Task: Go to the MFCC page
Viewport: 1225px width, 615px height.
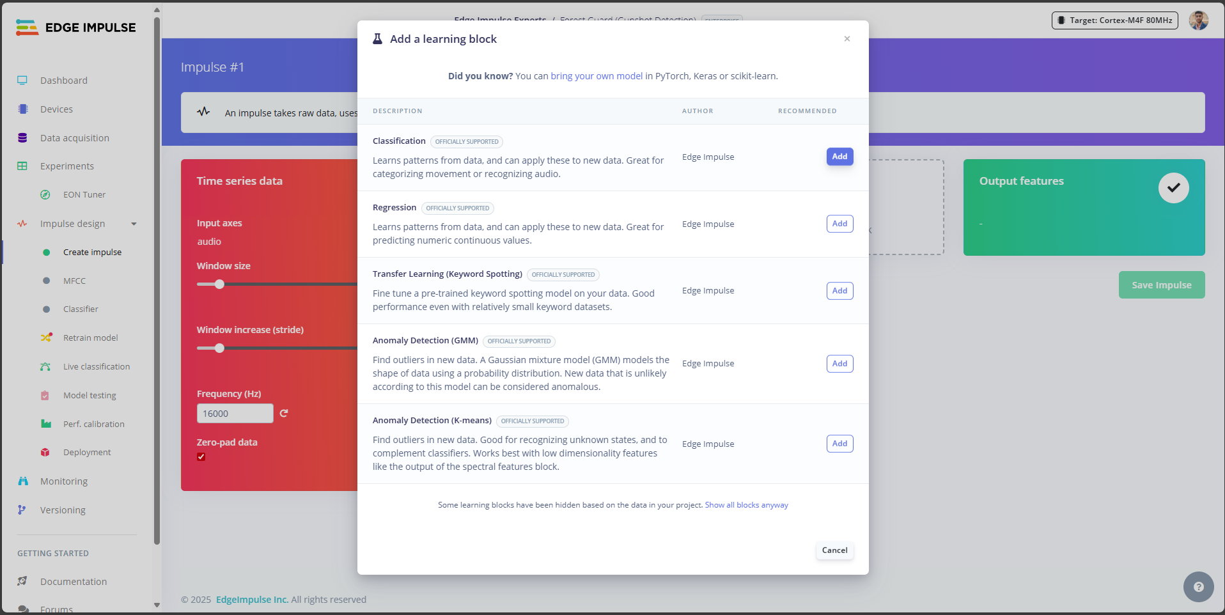Action: click(74, 281)
